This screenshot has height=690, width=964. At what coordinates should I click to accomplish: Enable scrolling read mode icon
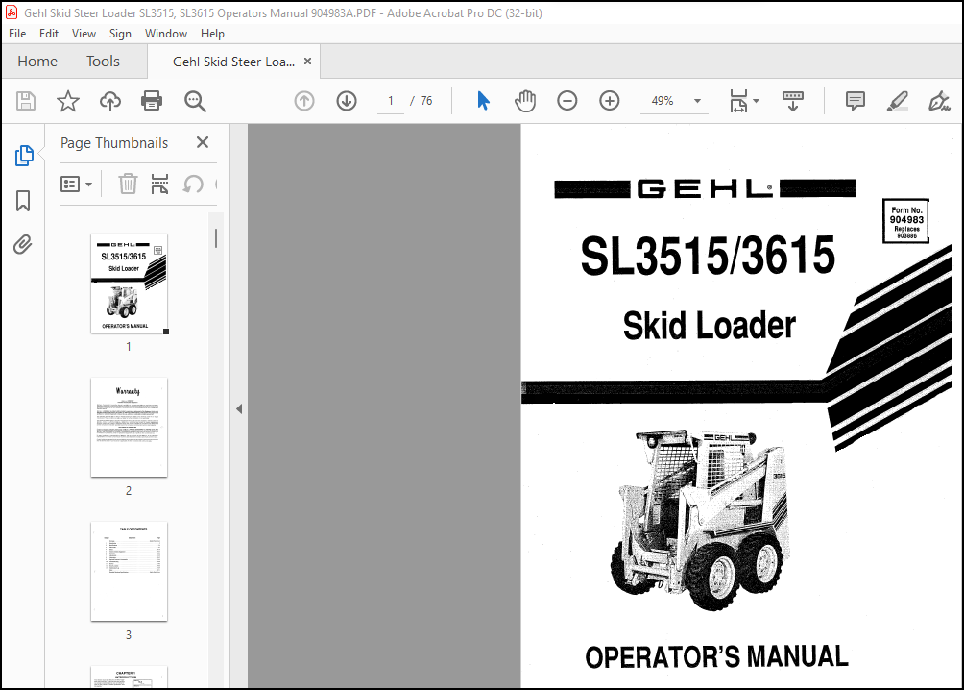(x=792, y=101)
